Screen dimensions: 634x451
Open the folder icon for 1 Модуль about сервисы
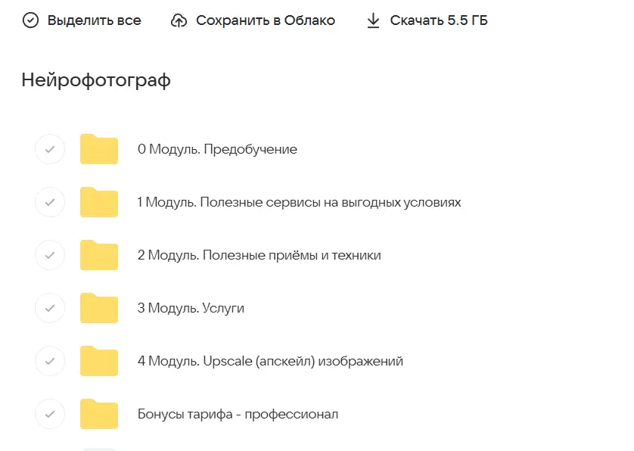(98, 202)
